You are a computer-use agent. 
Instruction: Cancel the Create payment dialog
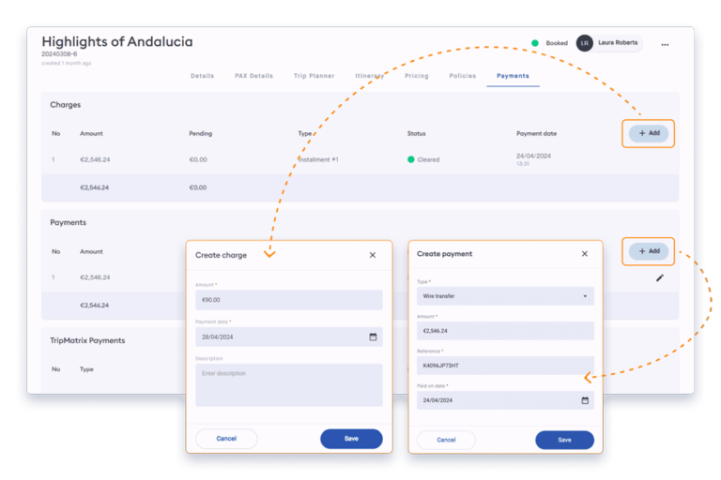[446, 440]
